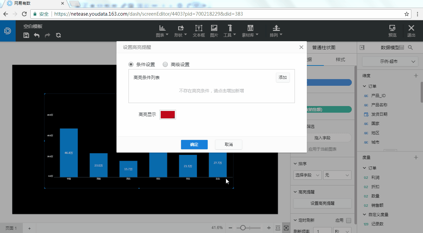Select the 条件设置 radio button
423x233 pixels.
coord(131,64)
